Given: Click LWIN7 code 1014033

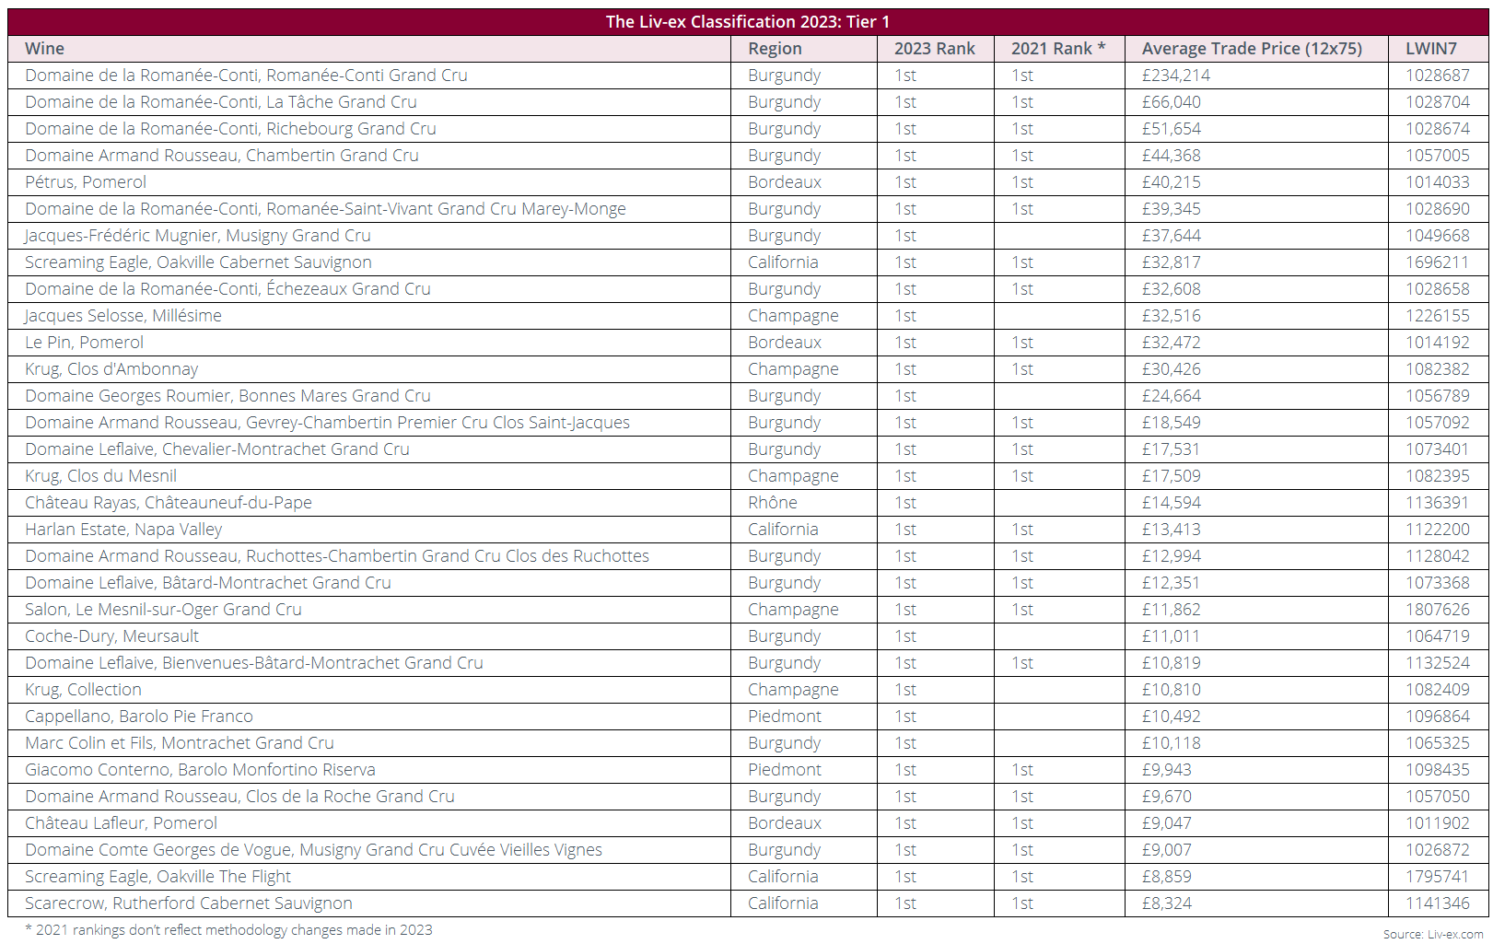Looking at the screenshot, I should click(1438, 182).
